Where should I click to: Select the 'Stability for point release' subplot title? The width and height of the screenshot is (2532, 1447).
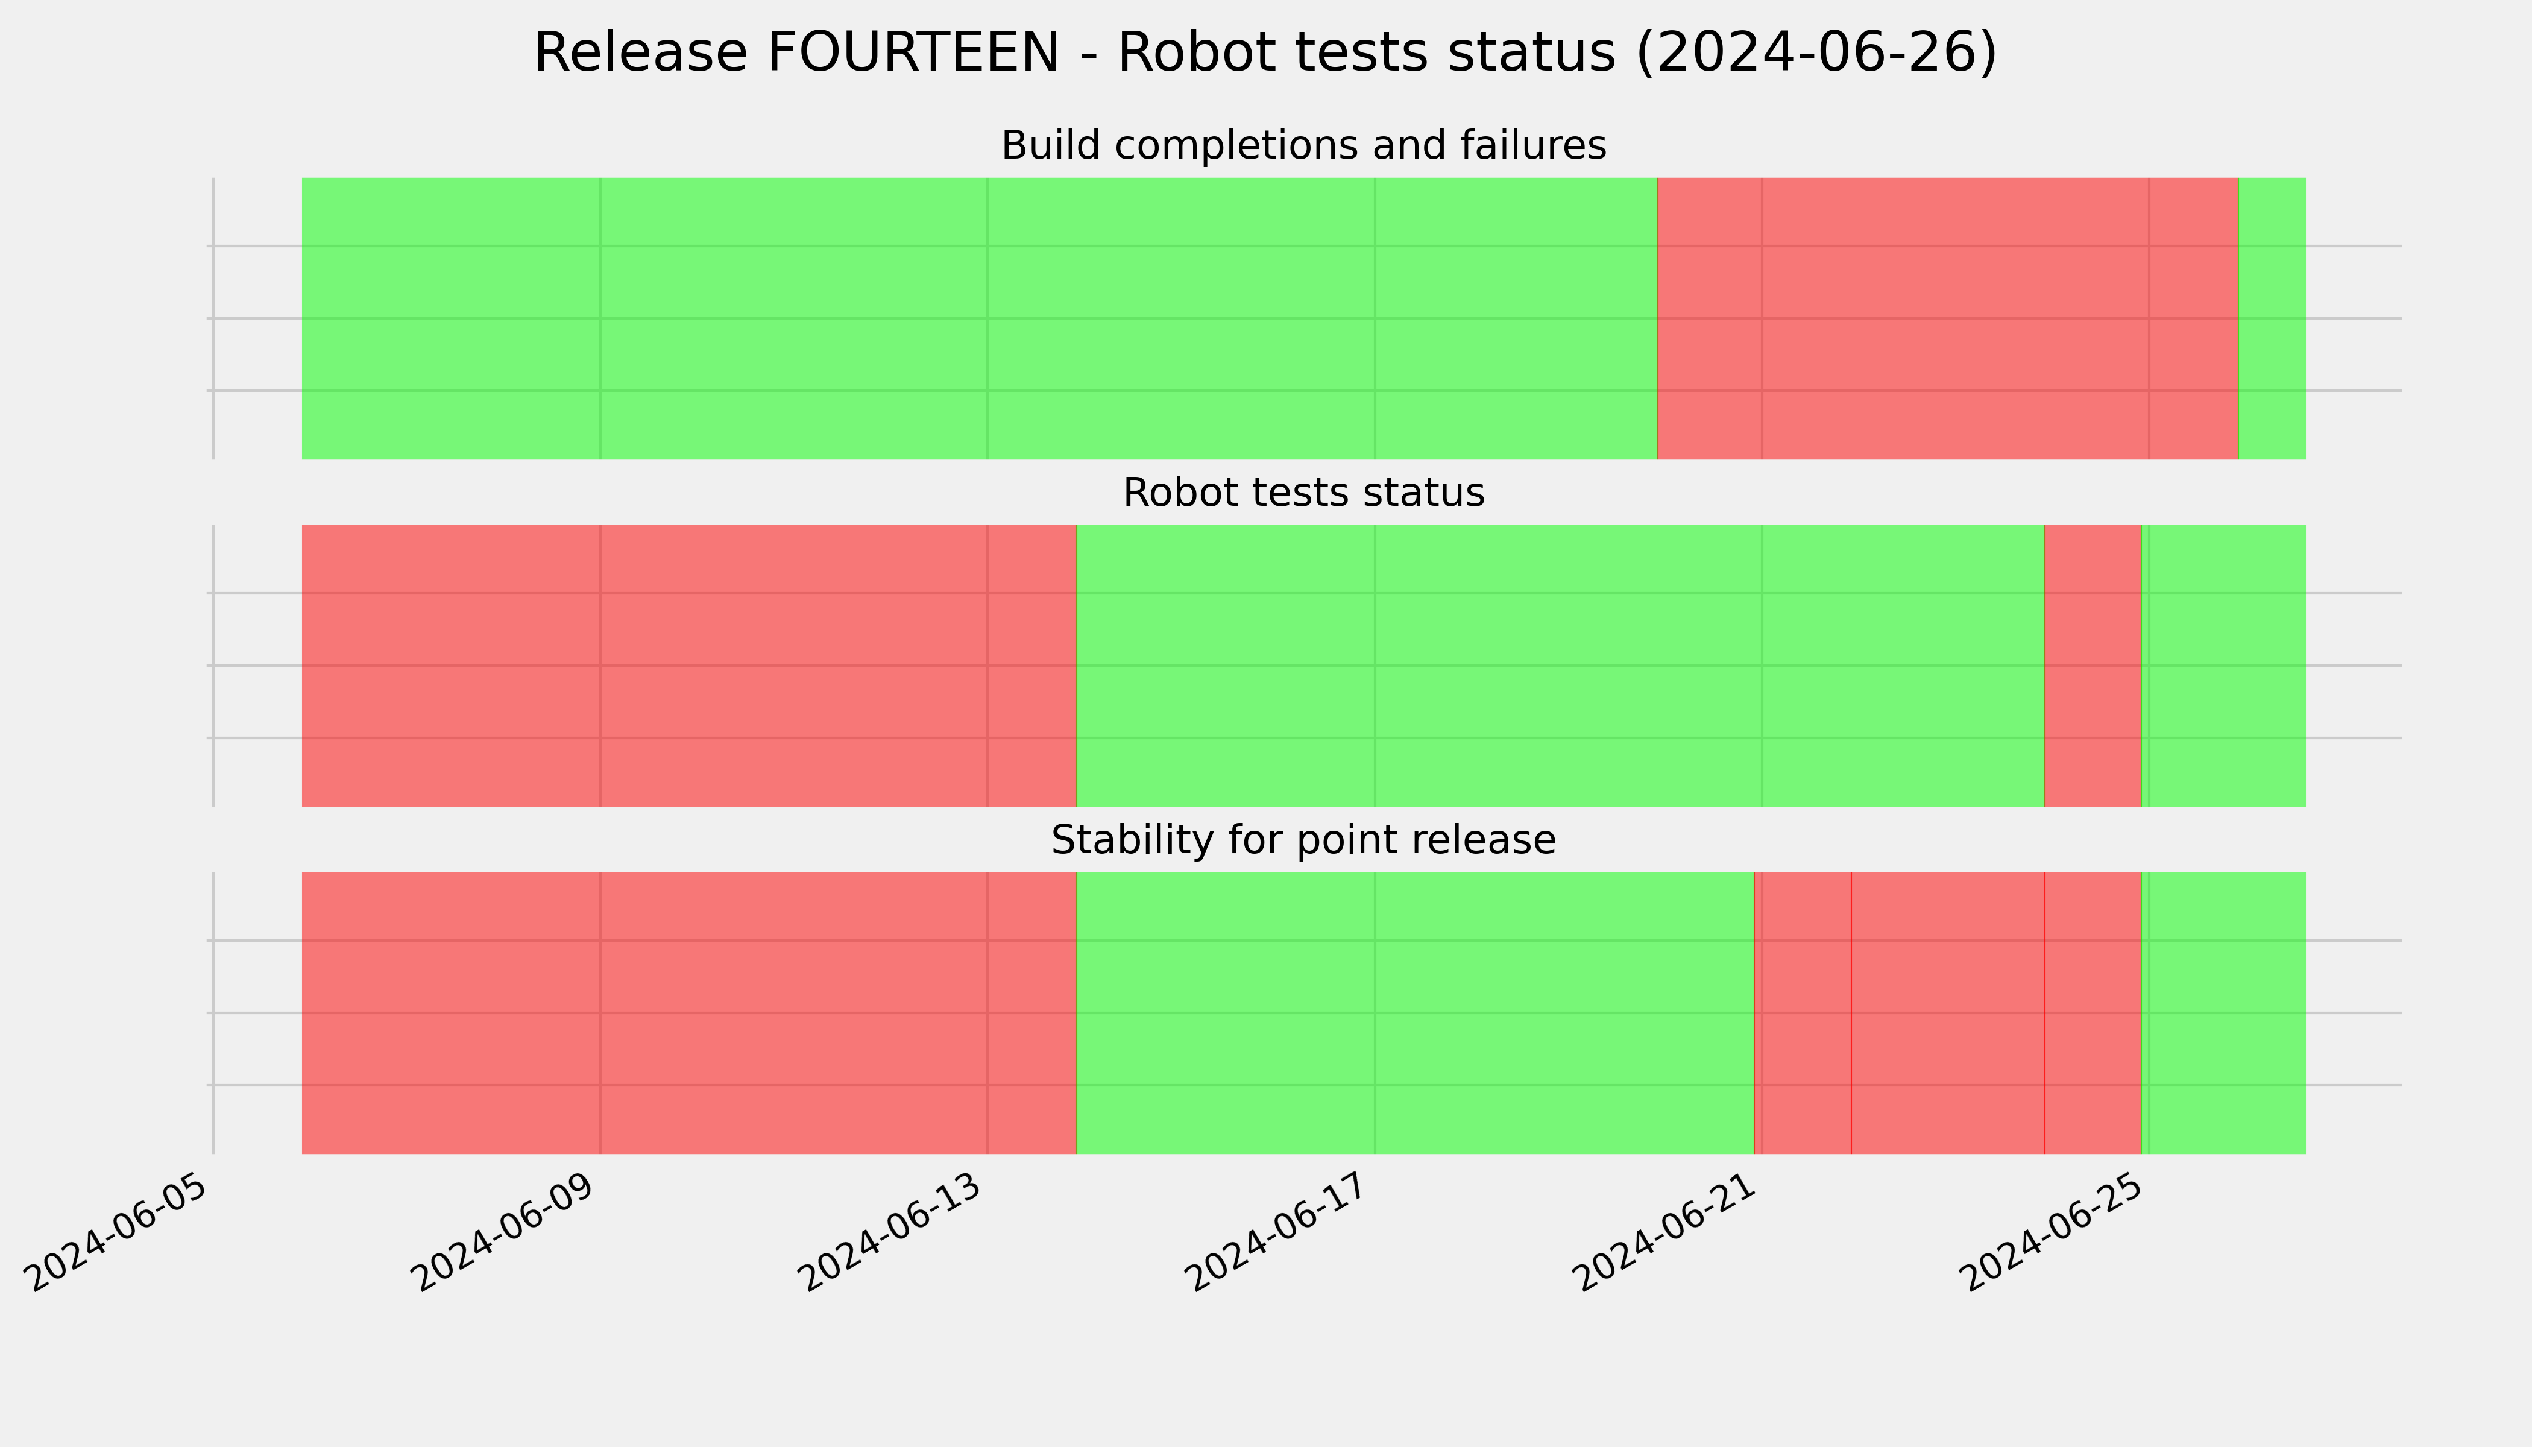[1303, 841]
